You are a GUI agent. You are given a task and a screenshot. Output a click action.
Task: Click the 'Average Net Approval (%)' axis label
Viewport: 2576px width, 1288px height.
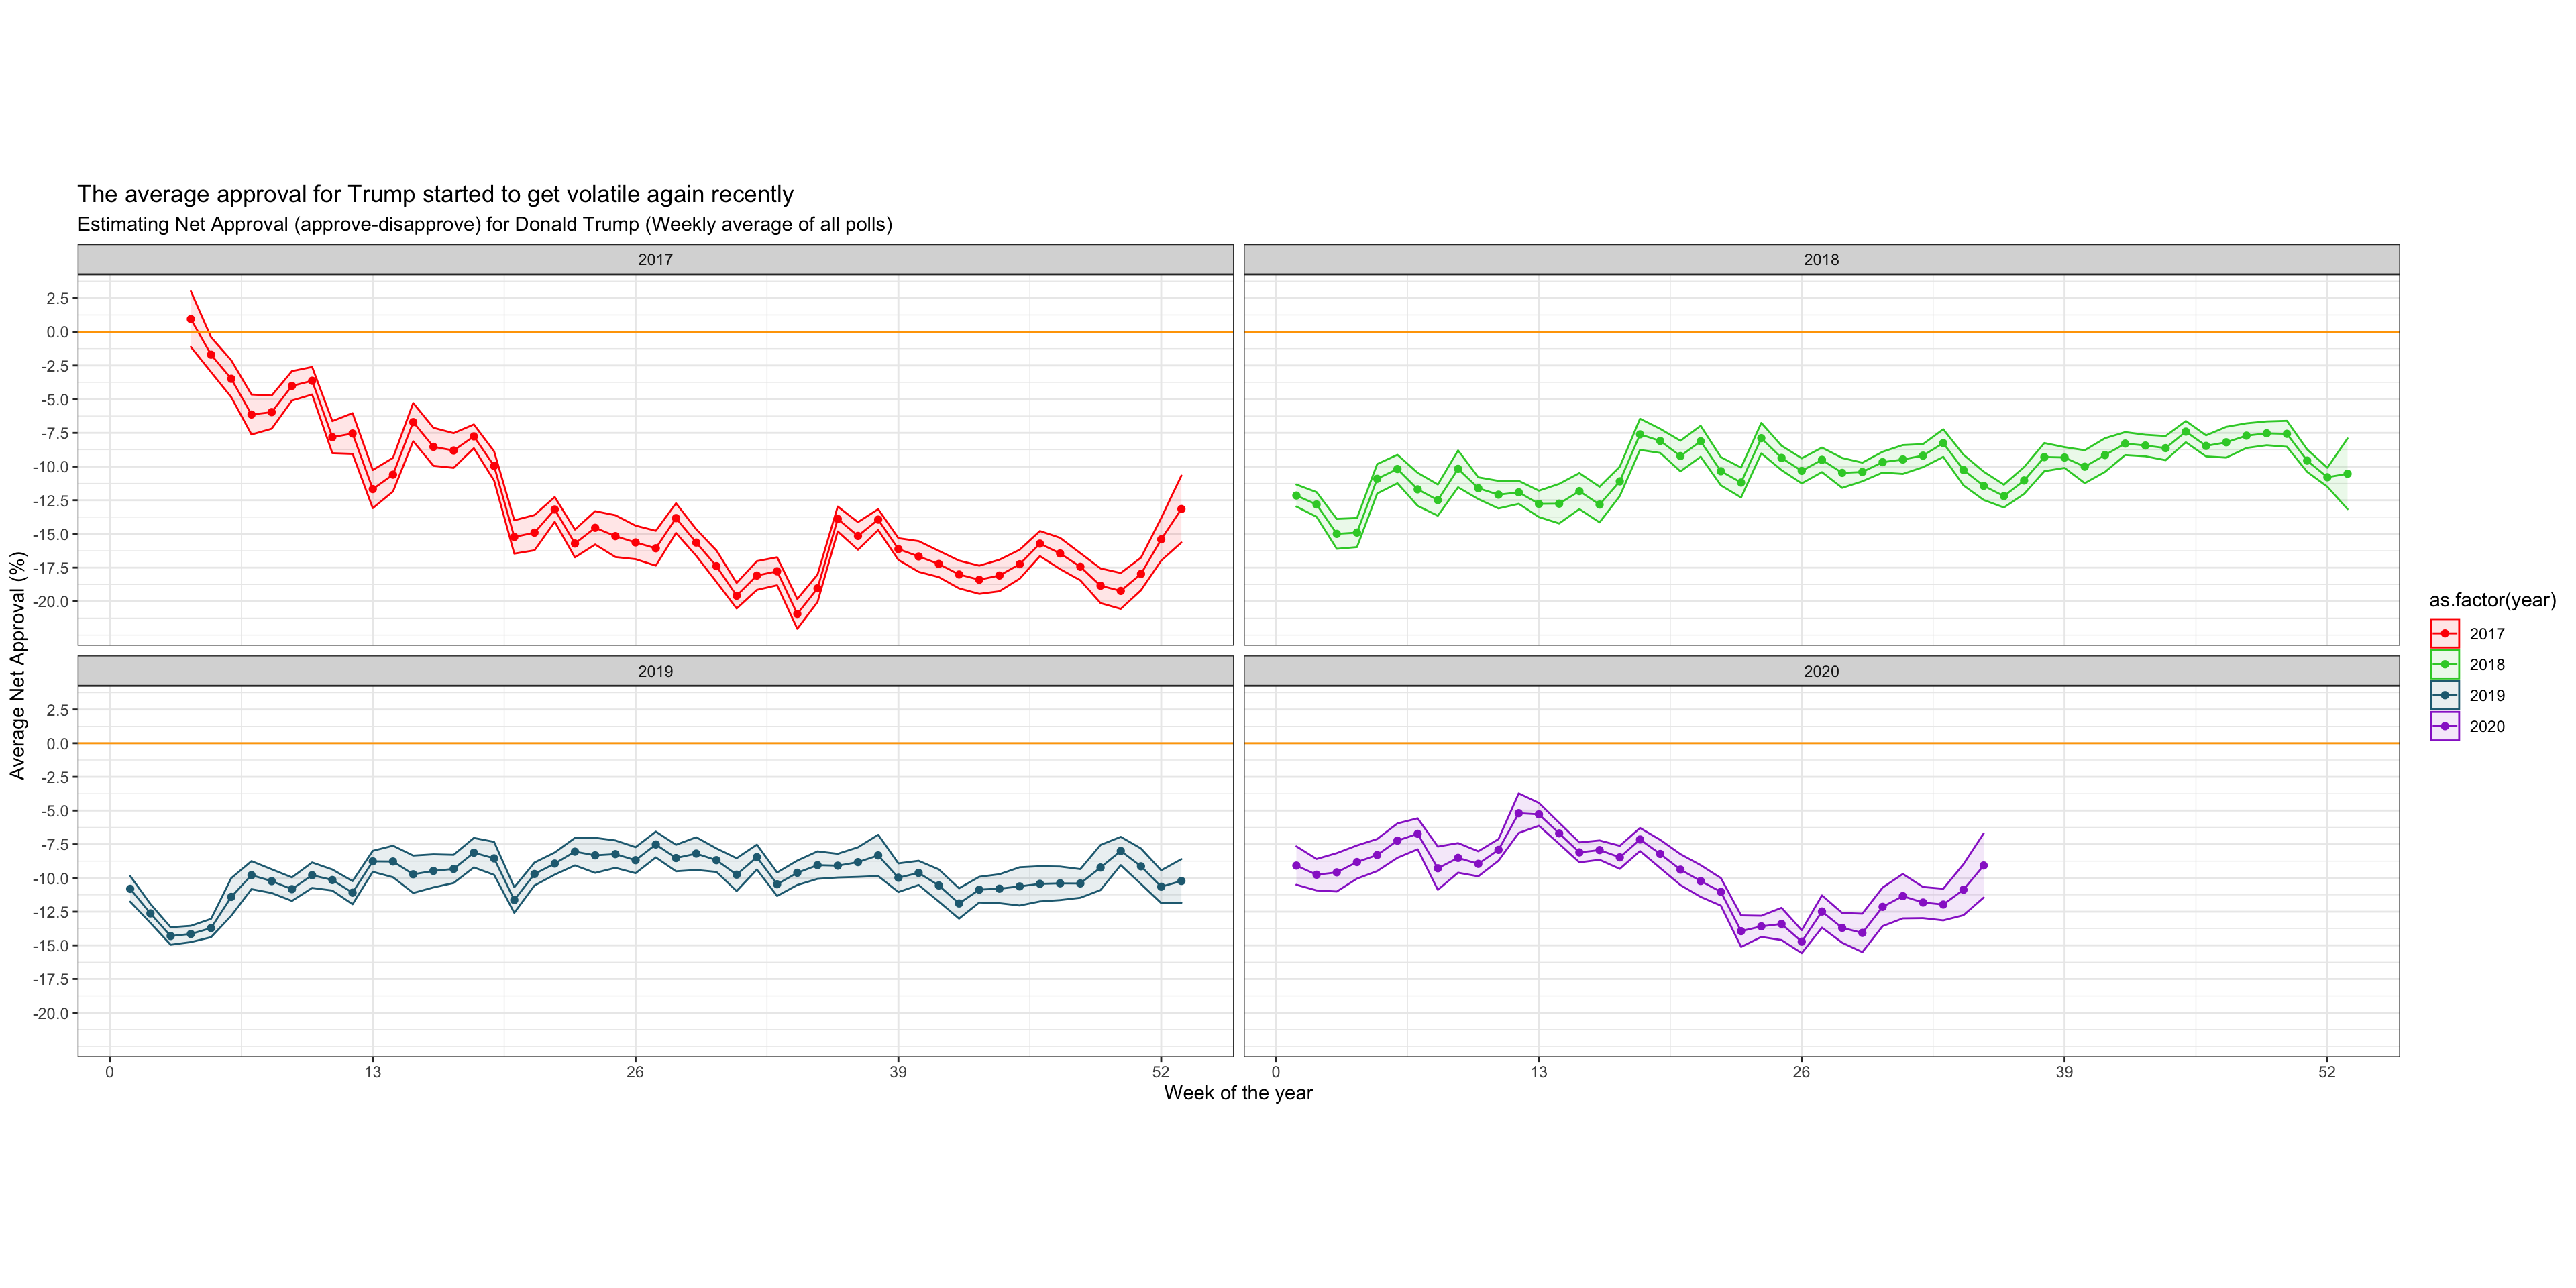pos(17,665)
